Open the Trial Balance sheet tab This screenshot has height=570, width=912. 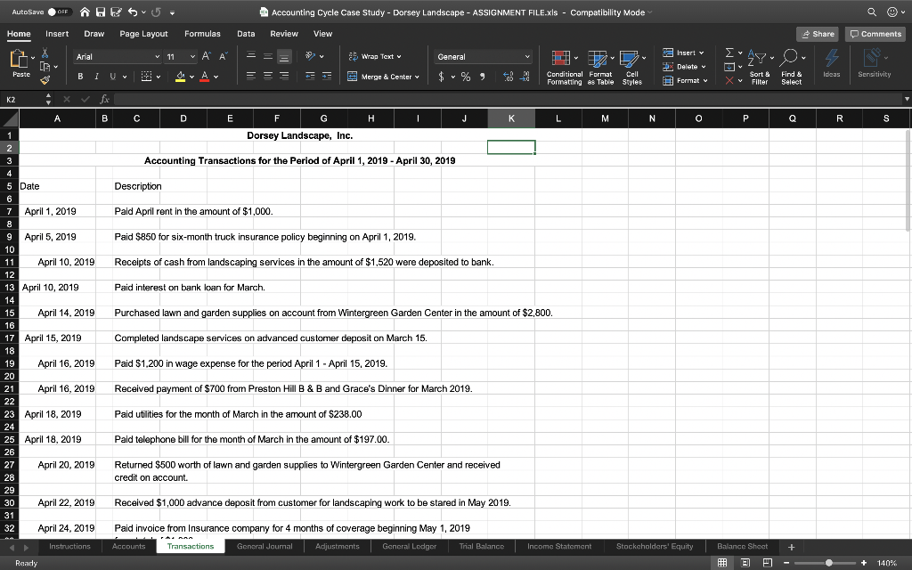pos(481,546)
